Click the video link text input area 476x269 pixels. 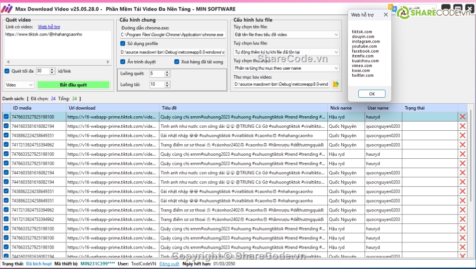point(58,45)
